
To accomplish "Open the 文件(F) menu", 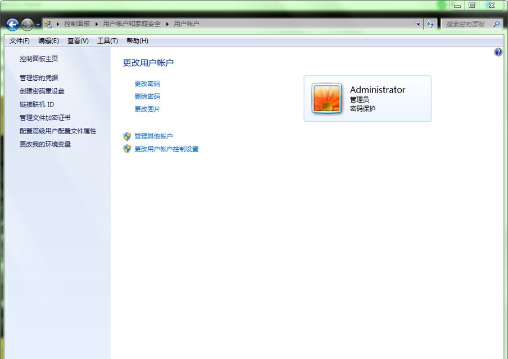I will point(20,40).
